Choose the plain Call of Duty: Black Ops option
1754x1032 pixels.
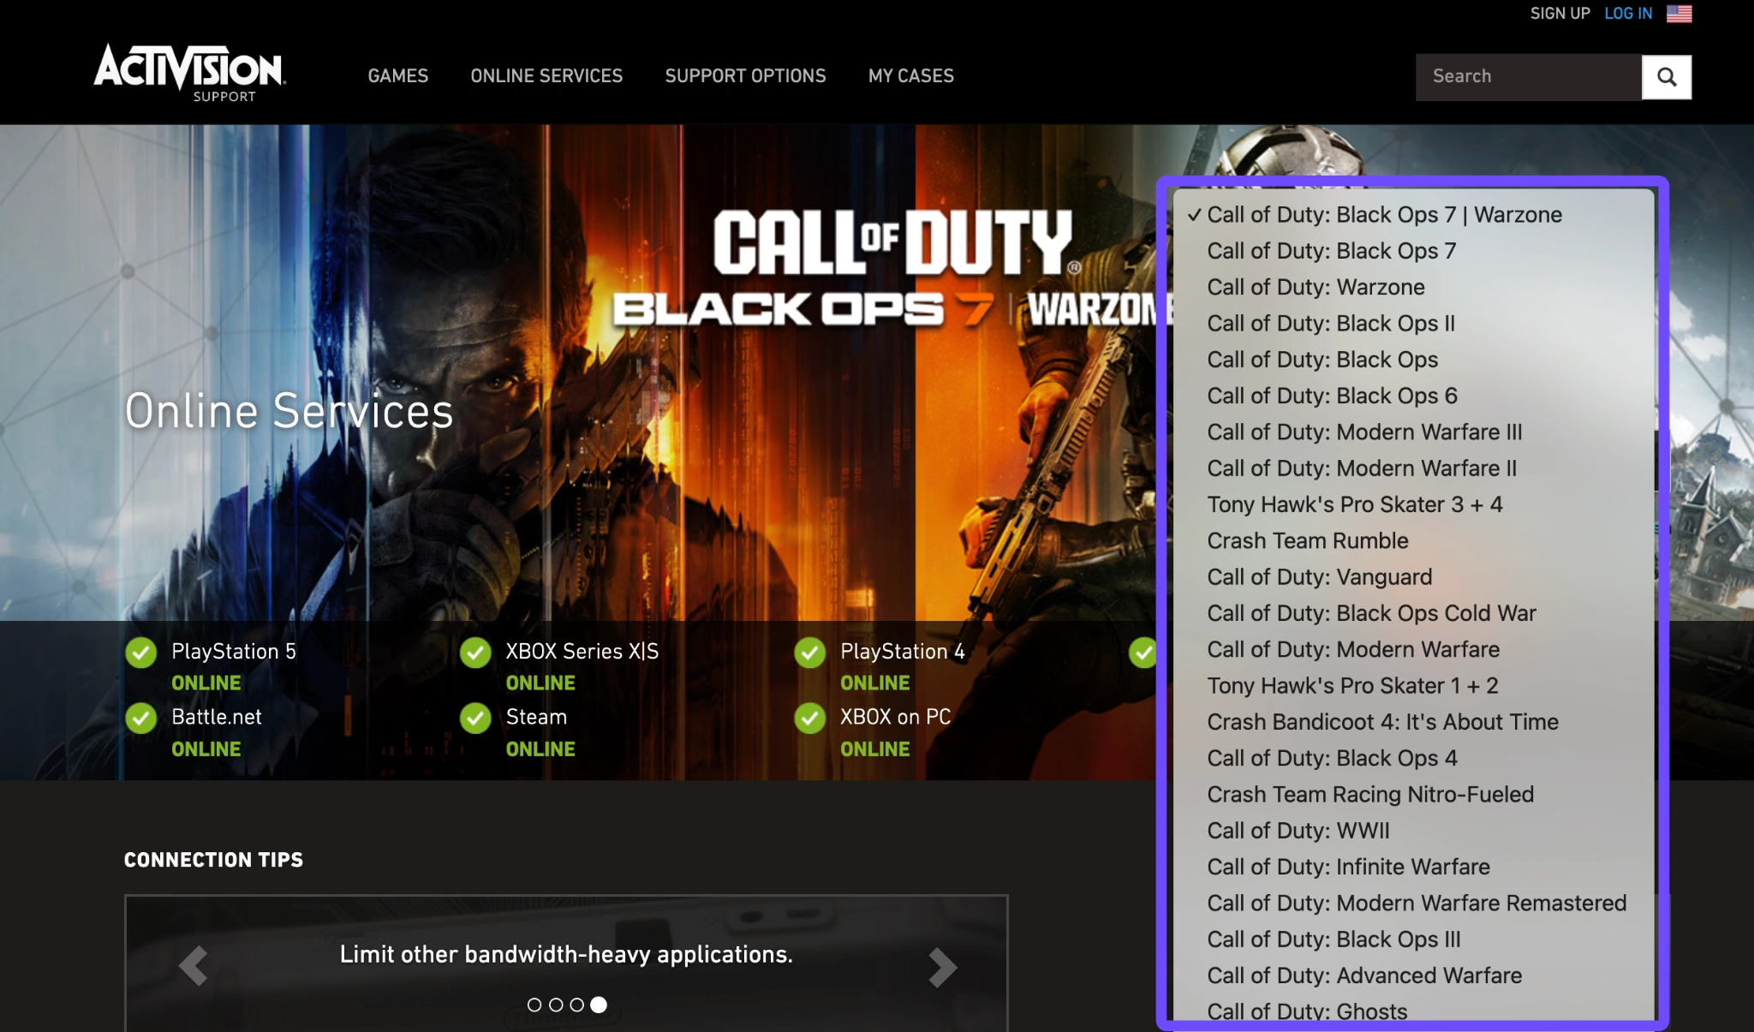click(1414, 360)
